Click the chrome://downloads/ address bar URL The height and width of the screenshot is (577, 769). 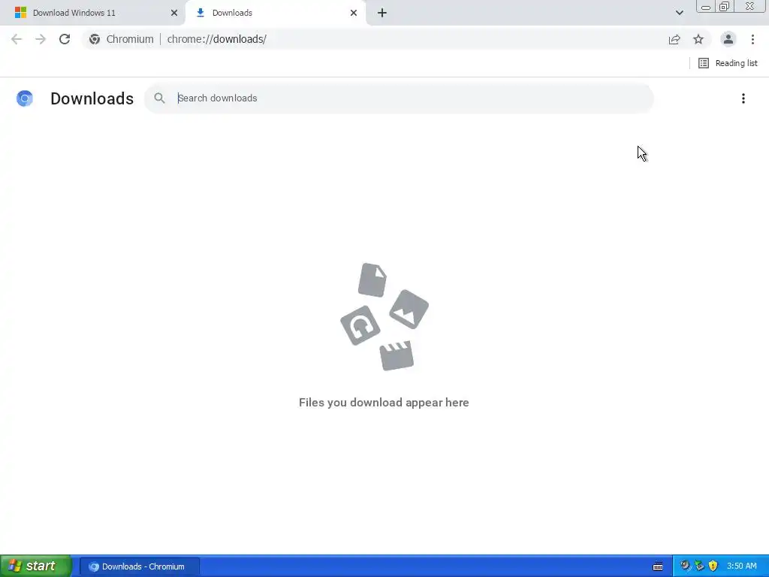coord(217,39)
